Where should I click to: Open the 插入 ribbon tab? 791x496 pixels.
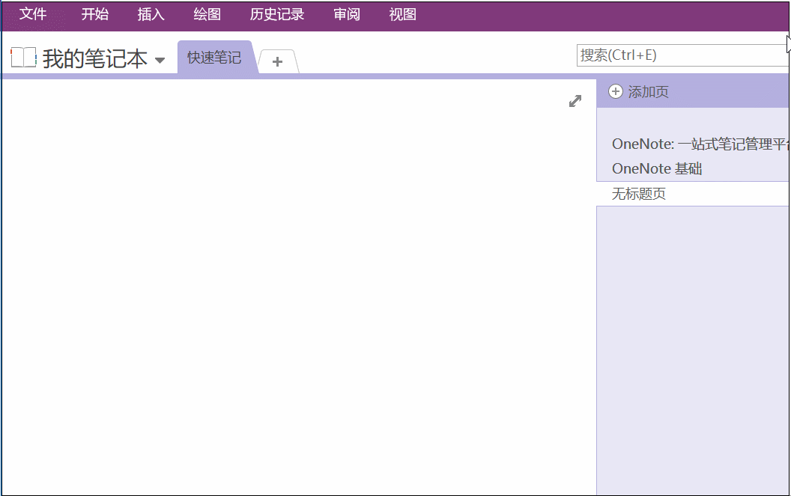[151, 14]
